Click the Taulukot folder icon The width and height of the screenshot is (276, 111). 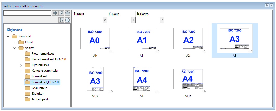28,94
